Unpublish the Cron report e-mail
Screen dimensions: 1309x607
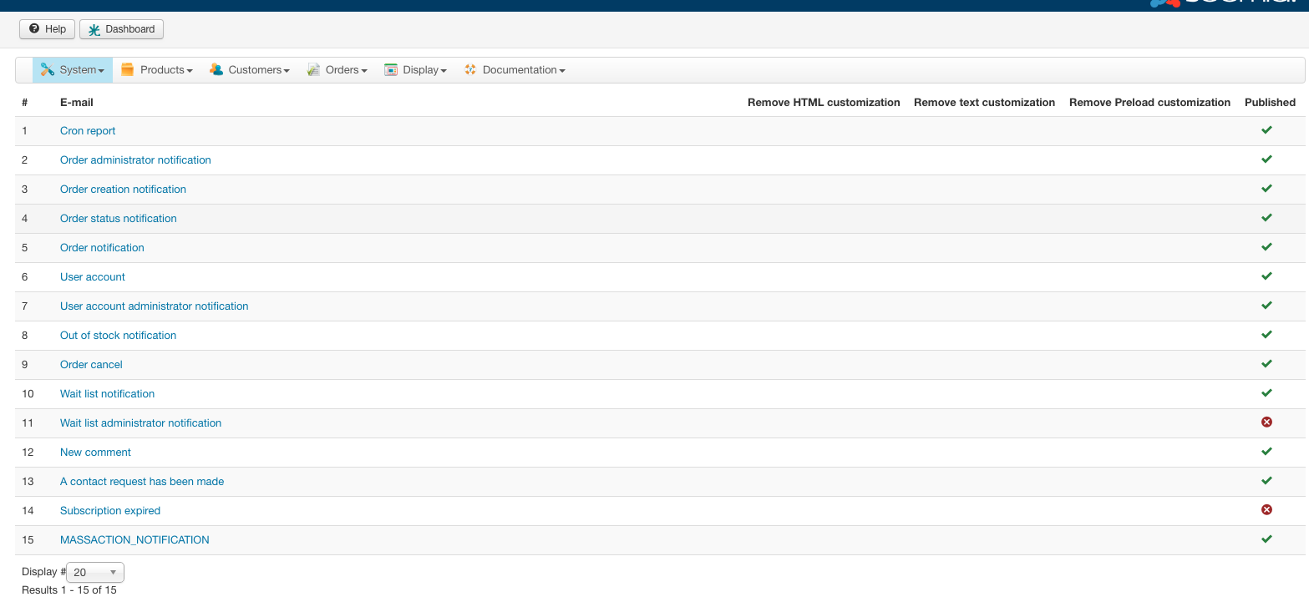[x=1266, y=130]
